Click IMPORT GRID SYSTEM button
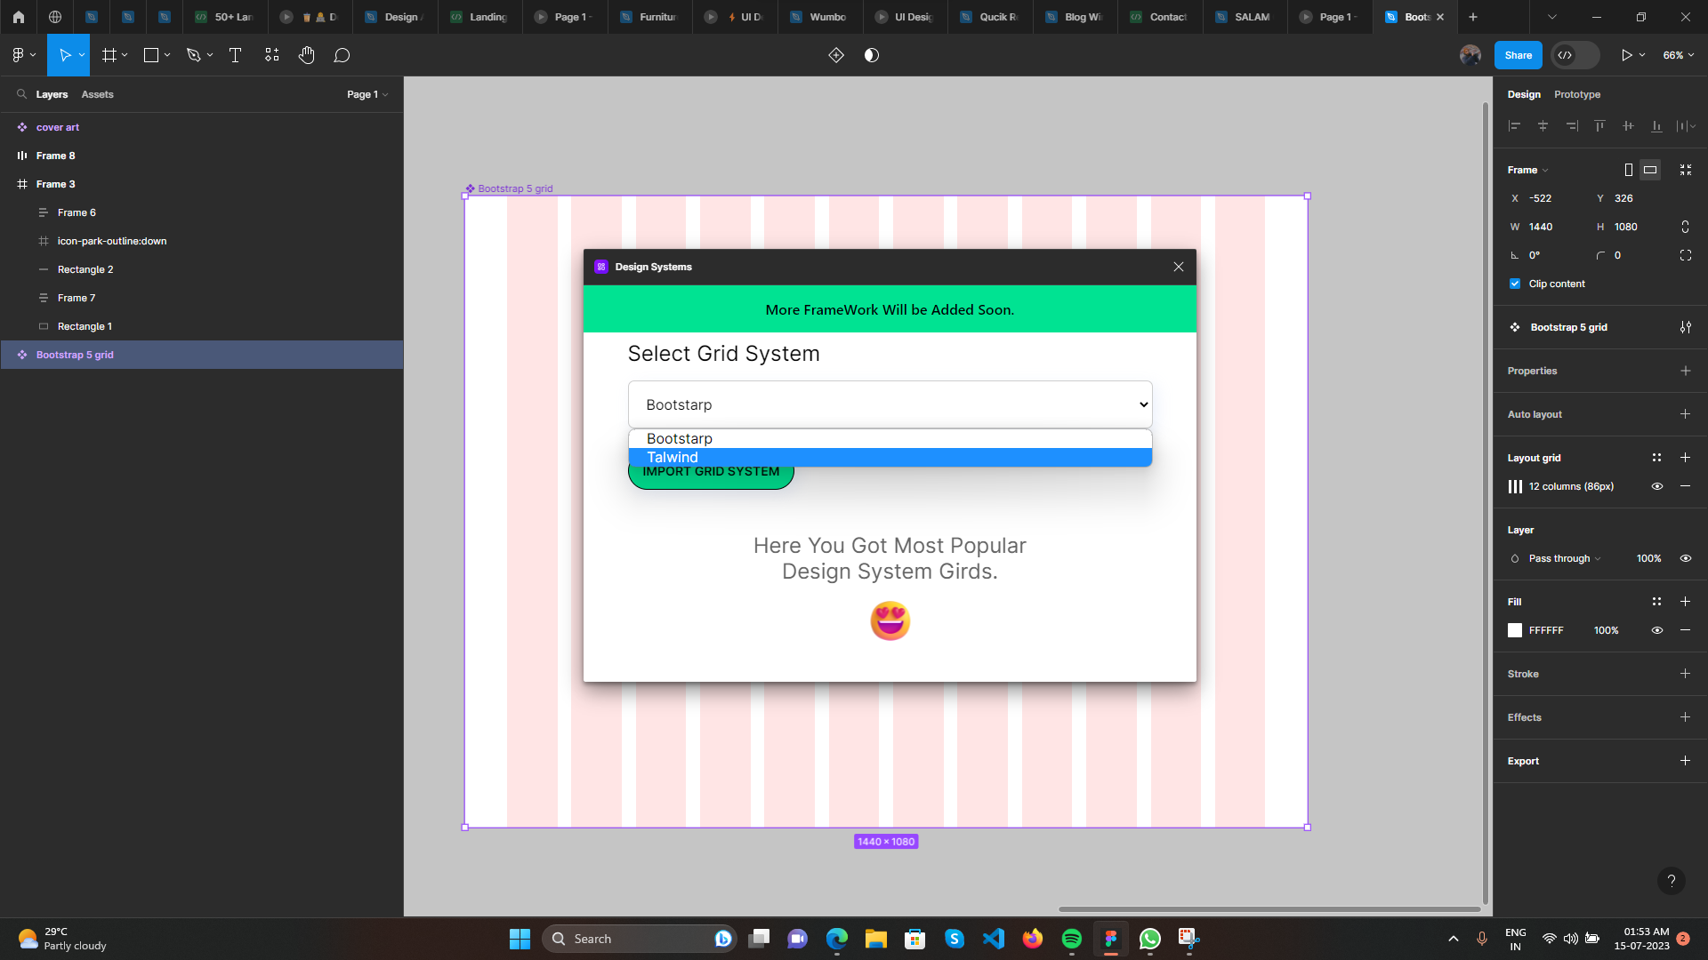The height and width of the screenshot is (960, 1708). 711,473
